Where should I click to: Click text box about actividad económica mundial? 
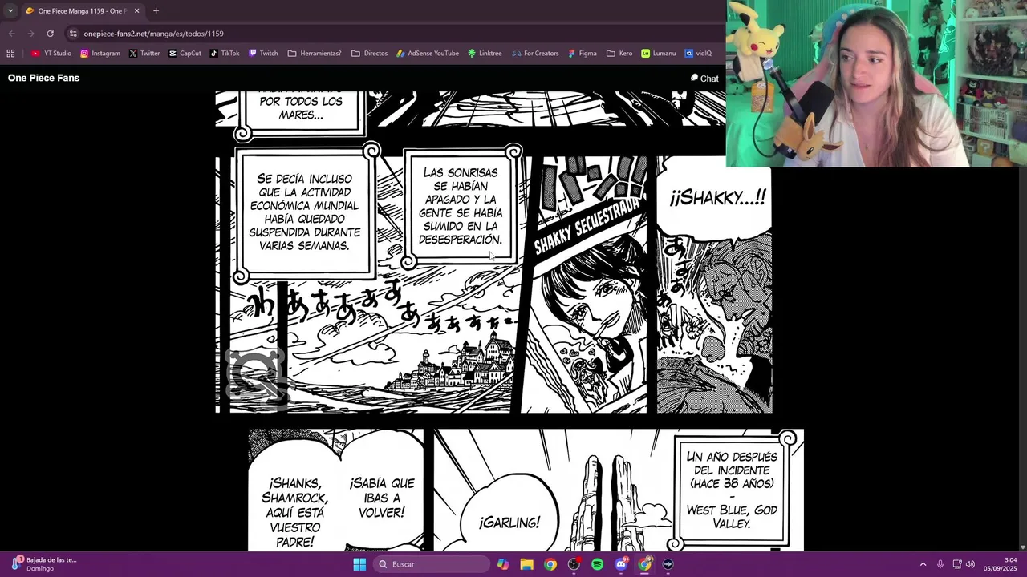point(305,212)
